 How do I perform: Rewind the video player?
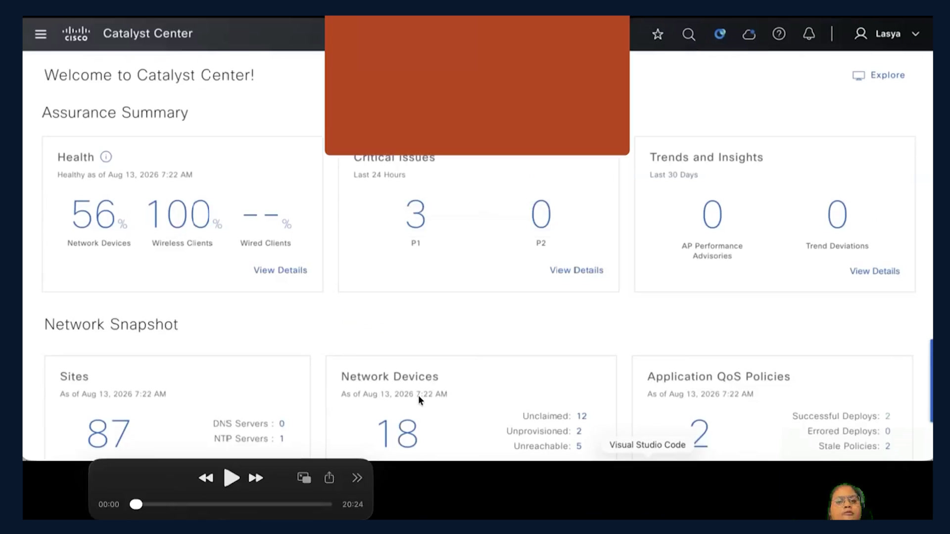pyautogui.click(x=206, y=478)
